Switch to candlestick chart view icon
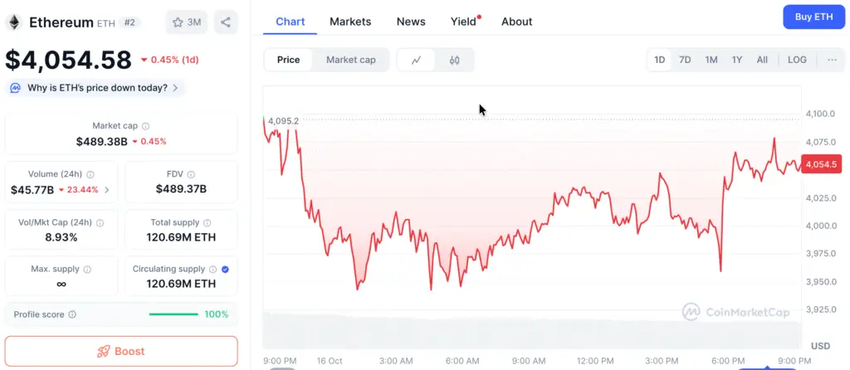This screenshot has height=370, width=850. [x=454, y=60]
